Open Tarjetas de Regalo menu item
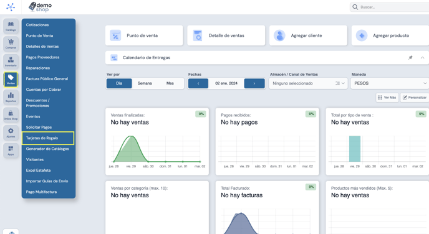429x234 pixels. pyautogui.click(x=48, y=138)
